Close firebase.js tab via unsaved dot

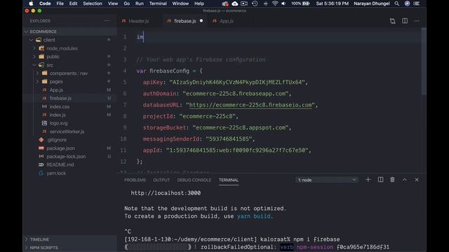tap(201, 20)
